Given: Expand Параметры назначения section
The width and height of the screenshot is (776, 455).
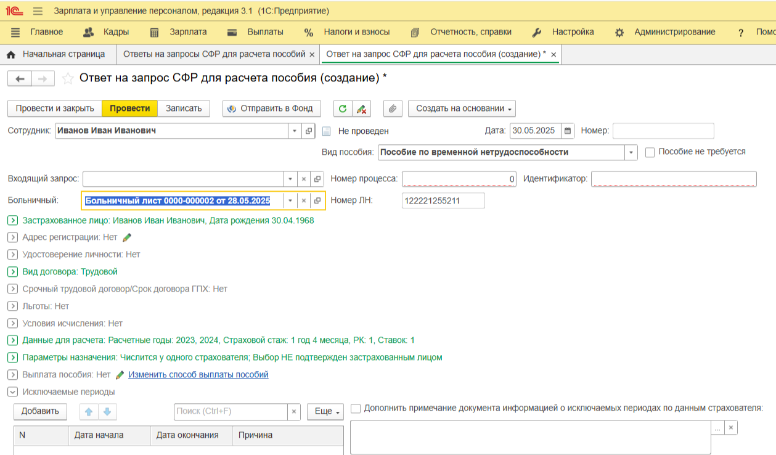Looking at the screenshot, I should click(x=12, y=357).
